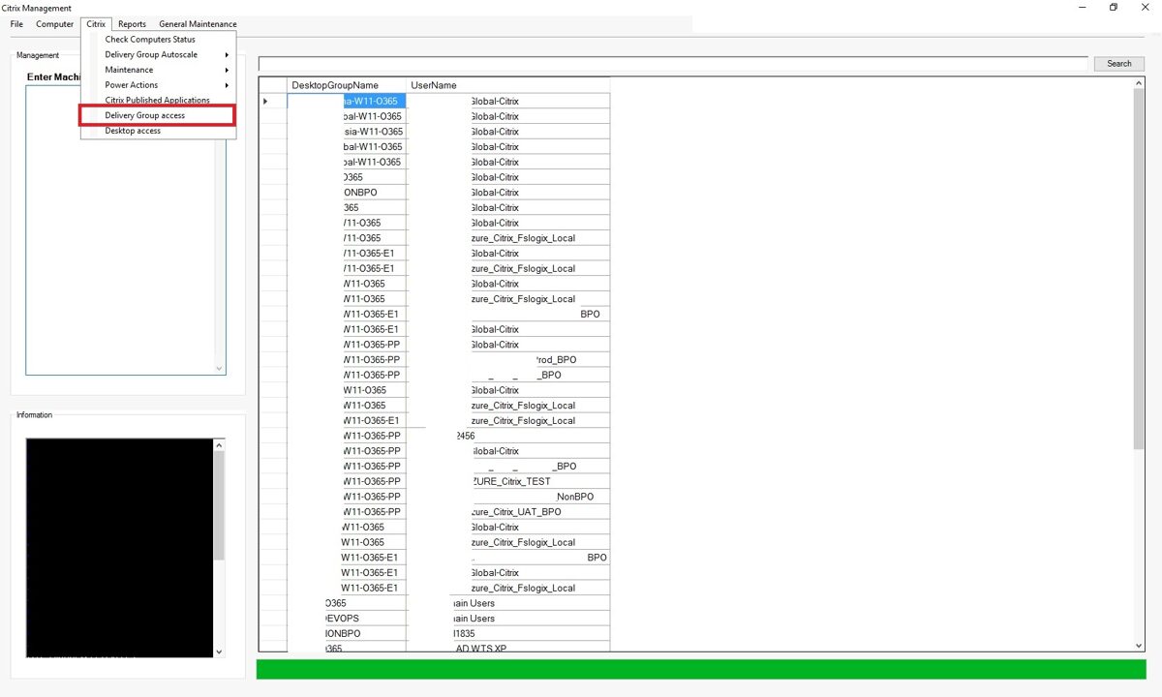This screenshot has height=697, width=1162.
Task: Click the Information panel scrollbar thumb
Action: [x=219, y=505]
